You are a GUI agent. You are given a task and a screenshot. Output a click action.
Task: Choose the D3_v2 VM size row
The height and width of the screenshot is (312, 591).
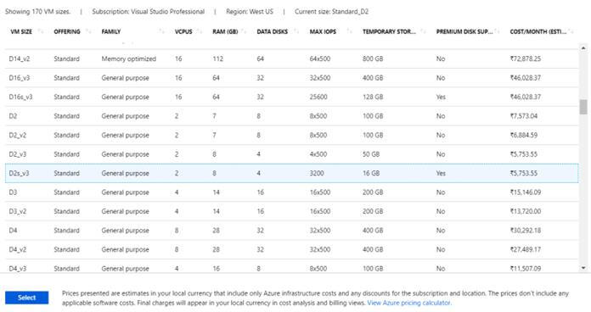(292, 211)
